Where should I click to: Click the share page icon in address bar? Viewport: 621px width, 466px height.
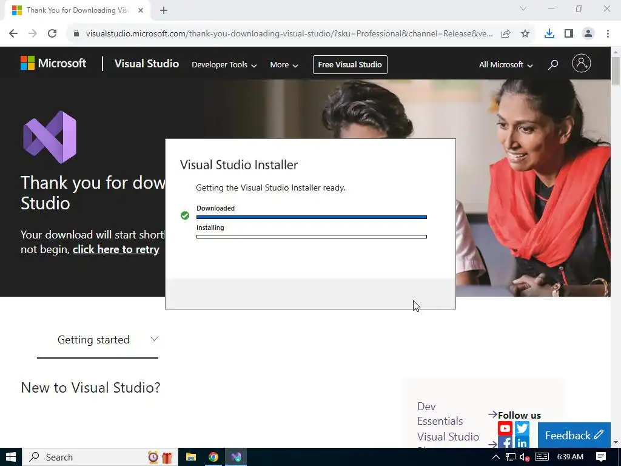pyautogui.click(x=506, y=34)
